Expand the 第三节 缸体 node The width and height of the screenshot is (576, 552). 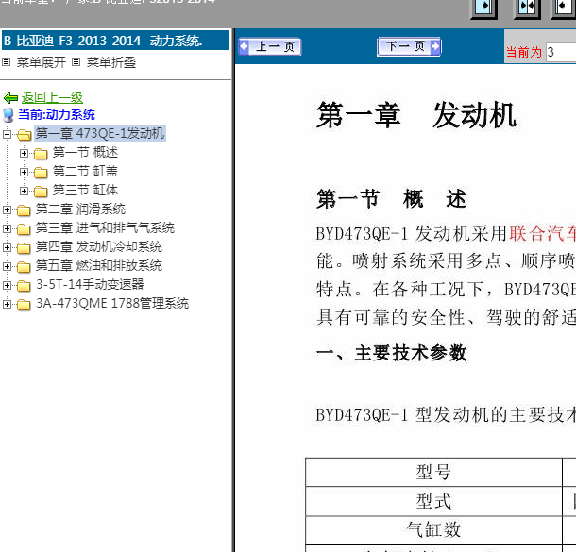pos(24,191)
